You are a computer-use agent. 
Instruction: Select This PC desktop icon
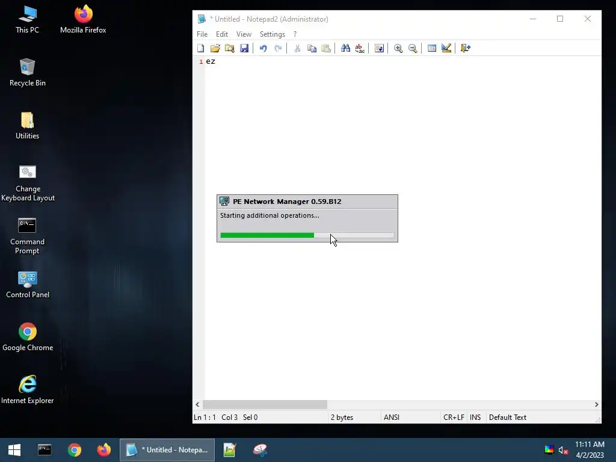click(x=28, y=20)
